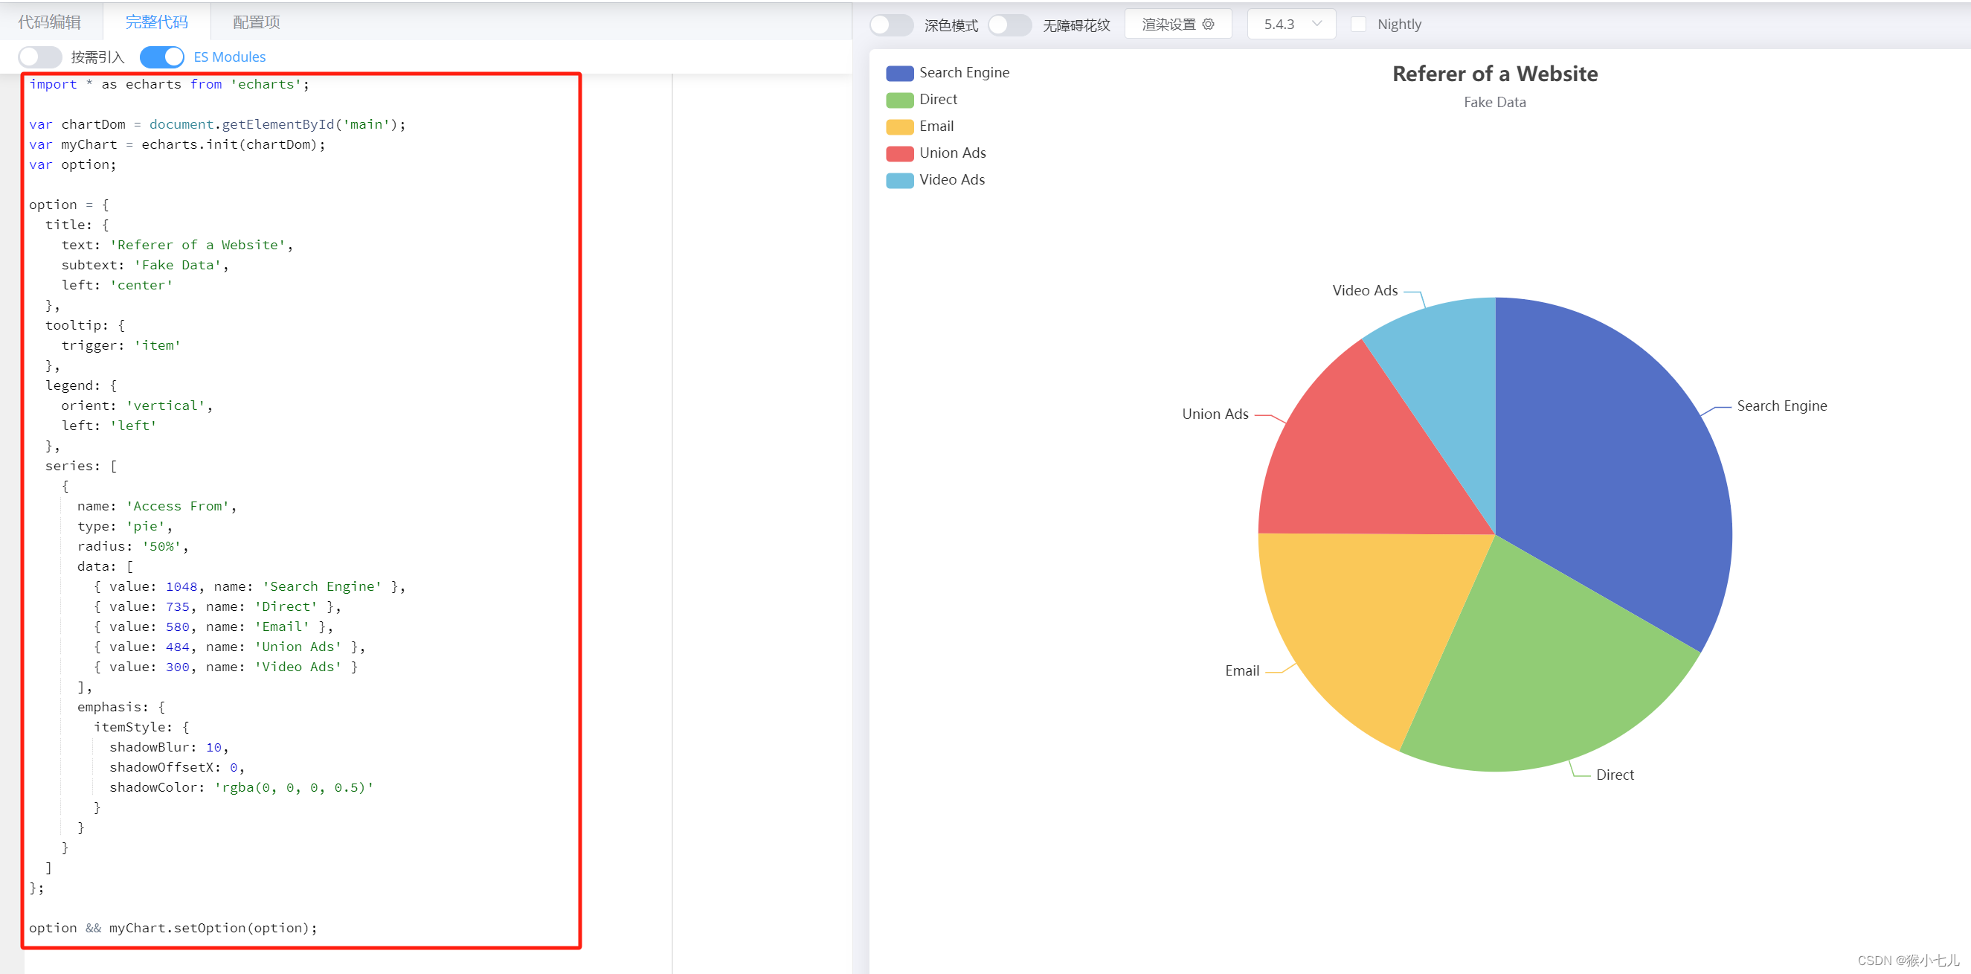1971x974 pixels.
Task: Click the 'var myChart' code line
Action: pyautogui.click(x=178, y=144)
